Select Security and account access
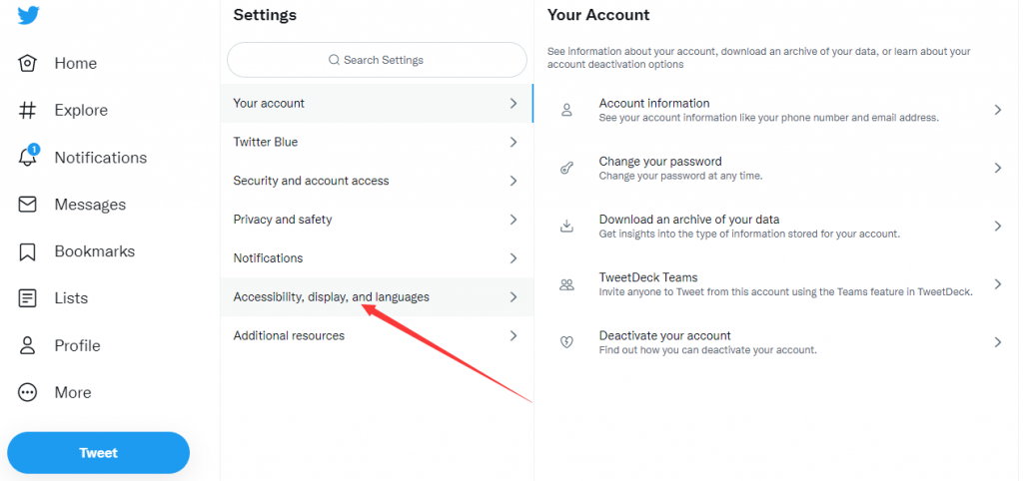Screen dimensions: 1023x481 coord(377,181)
